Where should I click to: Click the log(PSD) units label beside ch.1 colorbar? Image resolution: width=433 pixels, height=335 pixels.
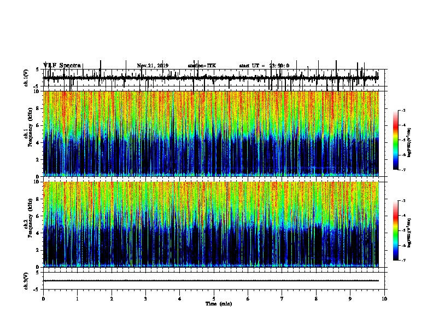pyautogui.click(x=409, y=142)
